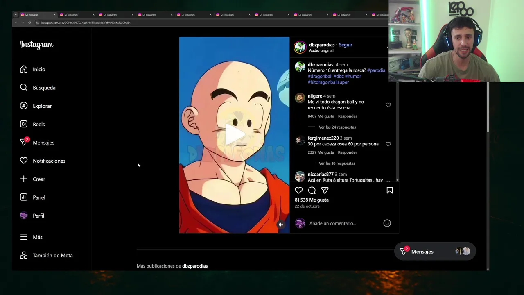Open the #humor hashtag
This screenshot has width=524, height=295.
point(353,76)
